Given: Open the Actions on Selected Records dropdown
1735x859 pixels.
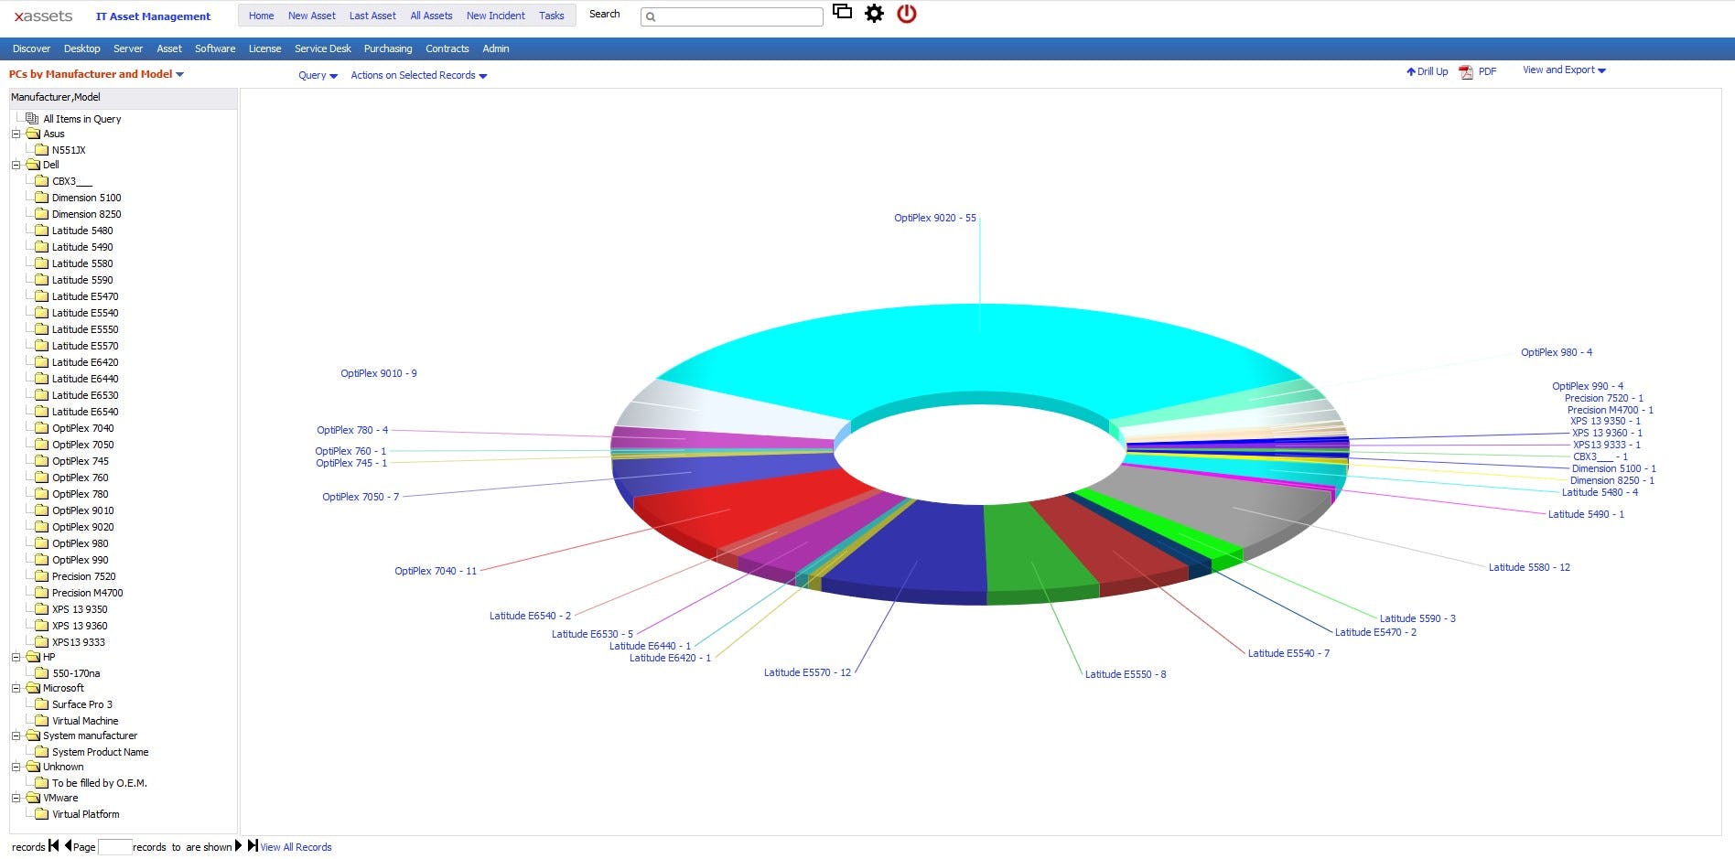Looking at the screenshot, I should click(418, 75).
